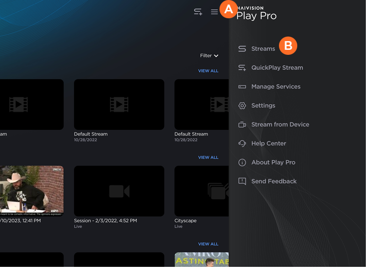Click VIEW ALL above the Cityscape row
The height and width of the screenshot is (276, 375).
[208, 157]
